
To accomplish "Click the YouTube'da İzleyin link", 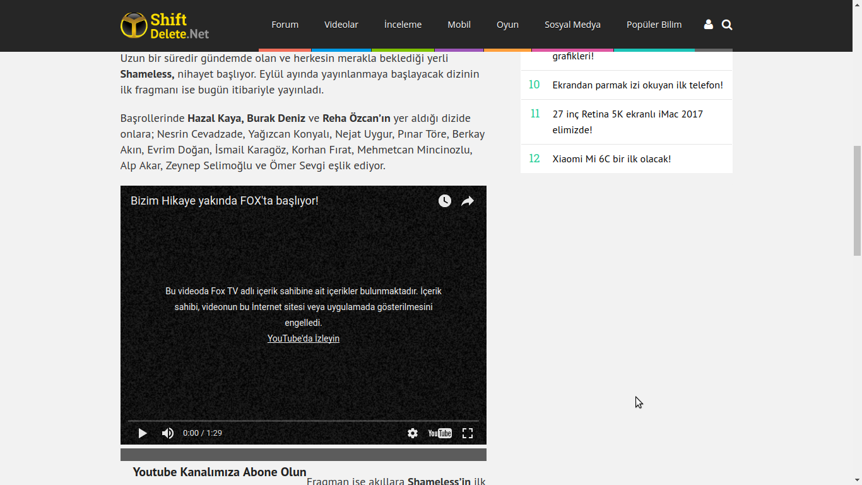I will tap(304, 338).
